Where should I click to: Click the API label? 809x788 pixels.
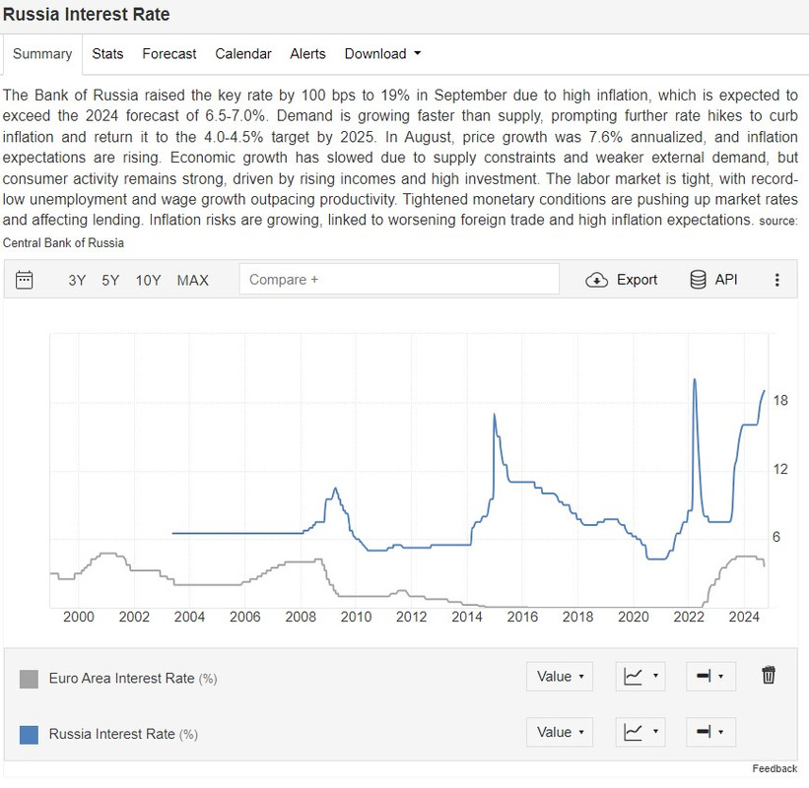pos(726,280)
